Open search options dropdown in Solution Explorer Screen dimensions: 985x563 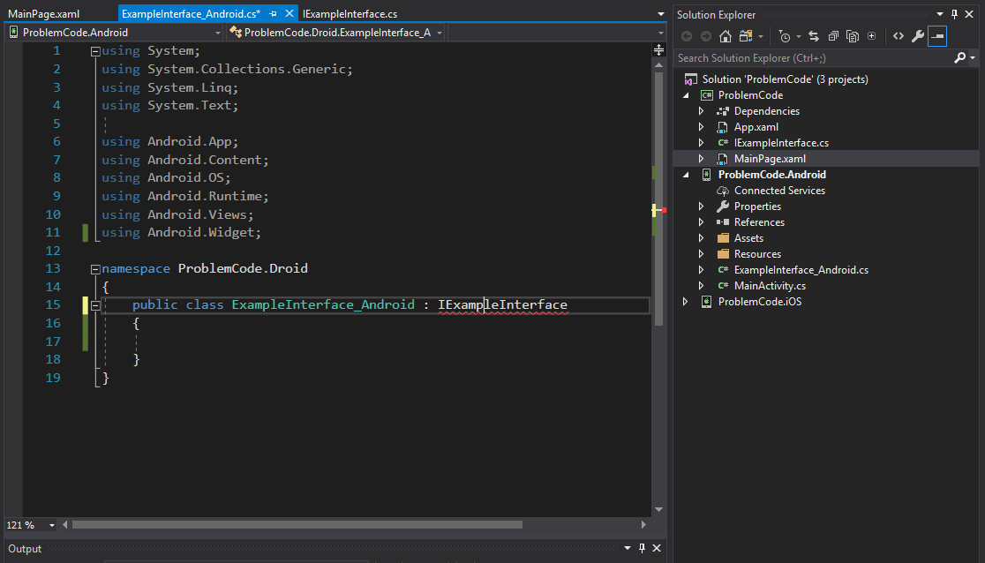(x=973, y=58)
